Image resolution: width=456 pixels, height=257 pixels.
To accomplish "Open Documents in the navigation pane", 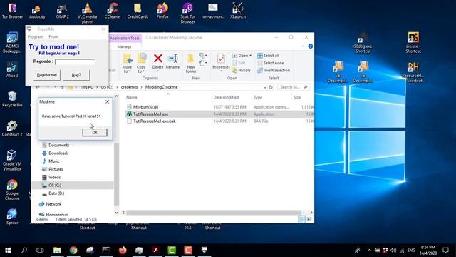I will pyautogui.click(x=58, y=145).
